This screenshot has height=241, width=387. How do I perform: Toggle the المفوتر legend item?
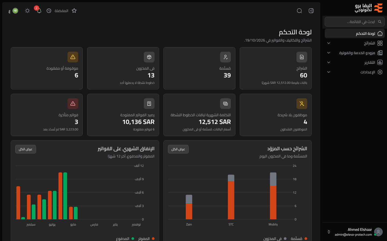[x=146, y=239]
